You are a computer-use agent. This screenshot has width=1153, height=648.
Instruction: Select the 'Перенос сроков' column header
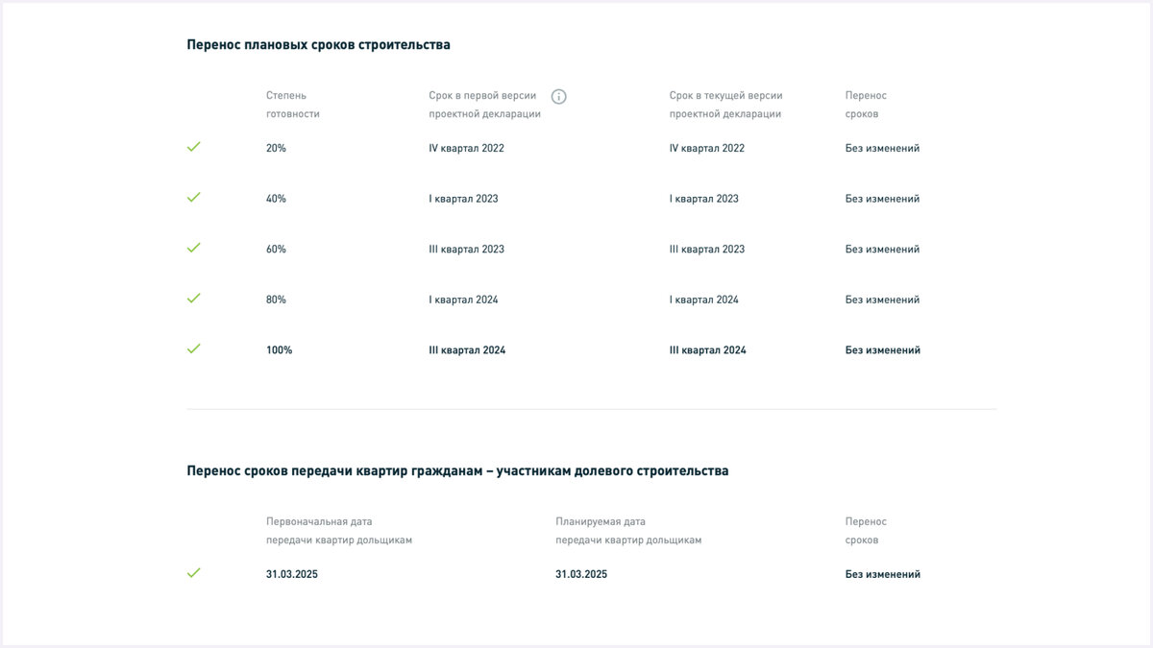click(865, 104)
